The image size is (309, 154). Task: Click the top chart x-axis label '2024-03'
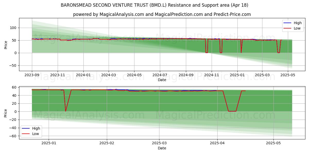tap(108, 75)
